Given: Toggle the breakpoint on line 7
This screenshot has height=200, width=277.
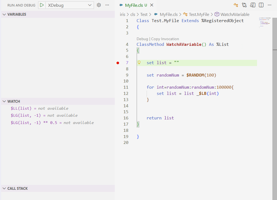Looking at the screenshot, I should (x=118, y=63).
